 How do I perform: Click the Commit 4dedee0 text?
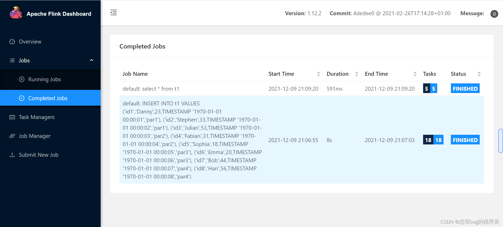(390, 13)
